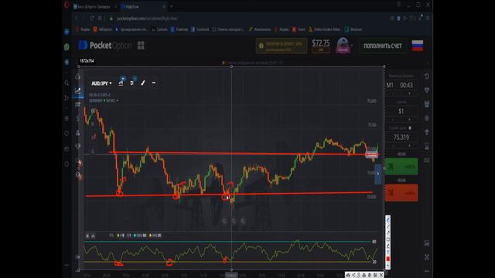Viewport: 495px width, 278px height.
Task: Expand the blue side panel arrow
Action: point(378,174)
